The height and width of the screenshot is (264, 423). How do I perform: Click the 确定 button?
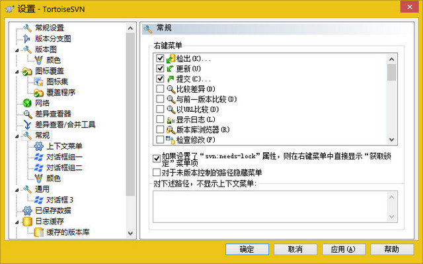click(247, 249)
